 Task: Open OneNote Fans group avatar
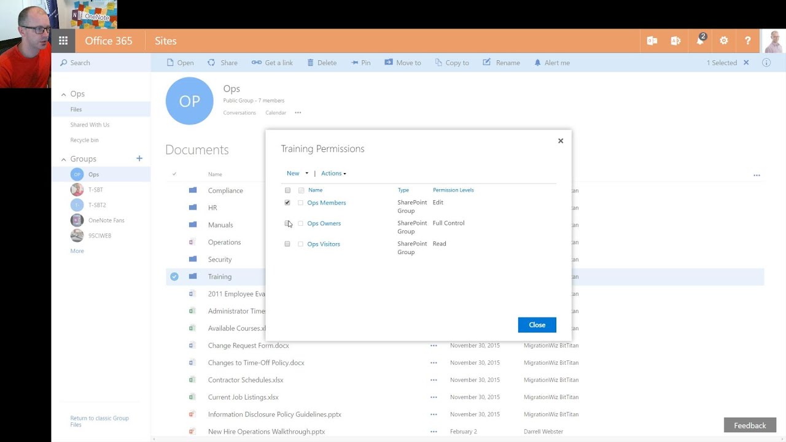point(77,220)
